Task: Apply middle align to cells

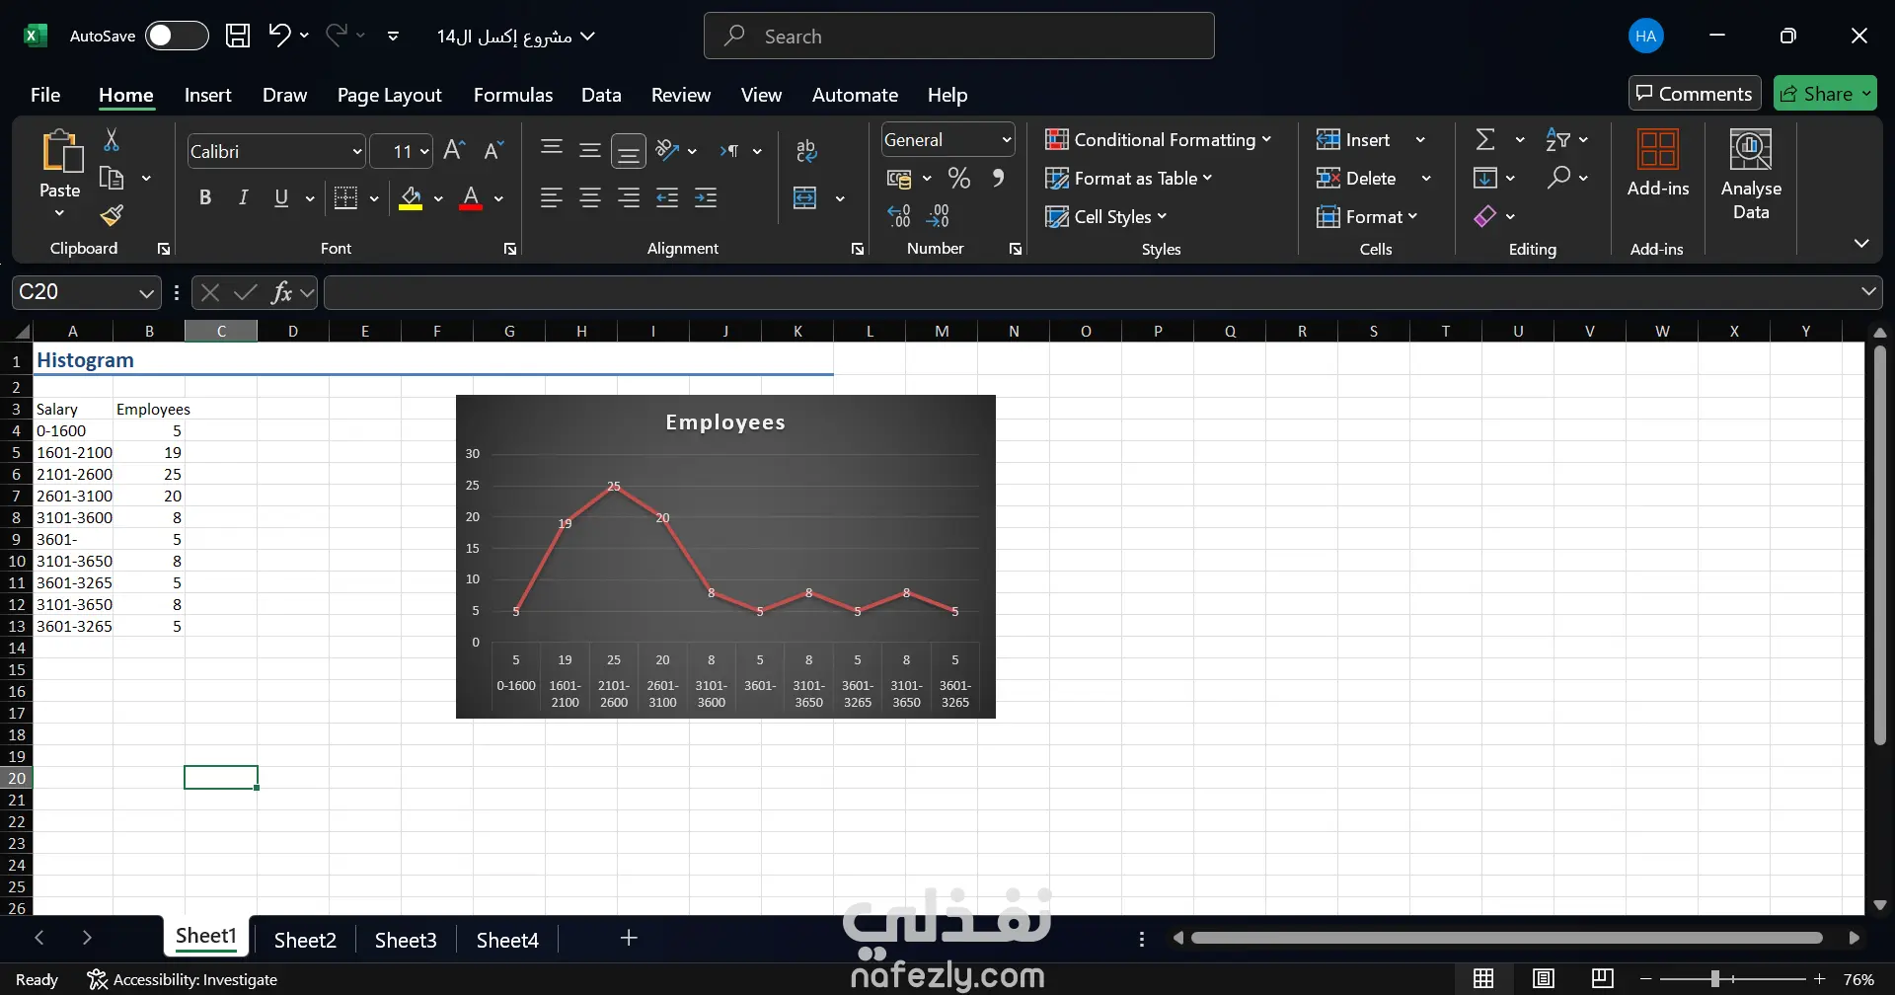Action: point(590,150)
